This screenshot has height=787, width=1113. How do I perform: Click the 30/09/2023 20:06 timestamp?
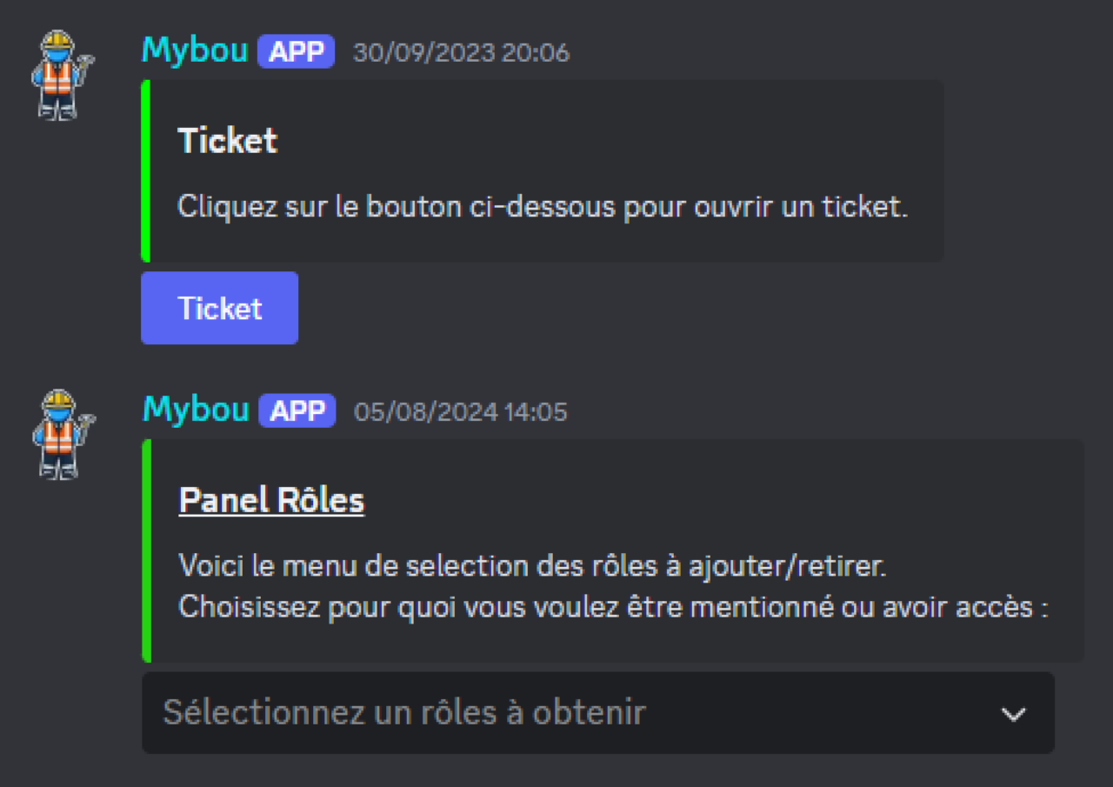pos(461,53)
